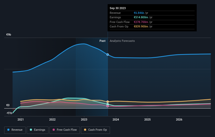
Task: Select the Cash From Op data point marker
Action: coord(108,102)
